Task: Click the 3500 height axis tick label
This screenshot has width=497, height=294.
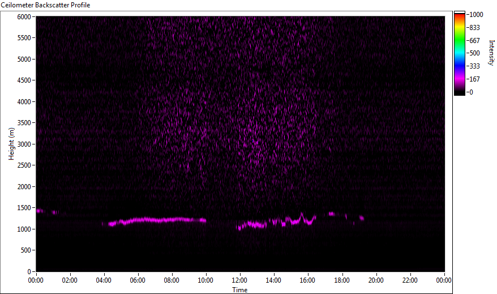Action: coord(24,123)
